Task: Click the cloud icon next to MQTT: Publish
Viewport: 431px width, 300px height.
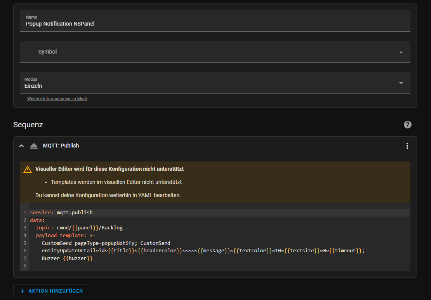Action: [x=33, y=146]
